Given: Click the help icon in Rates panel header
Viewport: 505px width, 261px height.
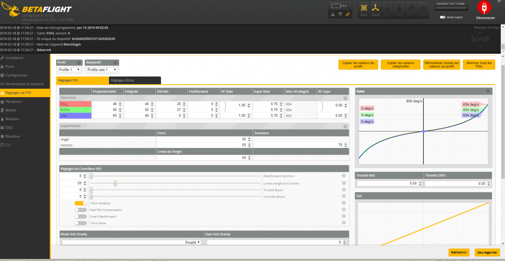Looking at the screenshot, I should coord(488,91).
